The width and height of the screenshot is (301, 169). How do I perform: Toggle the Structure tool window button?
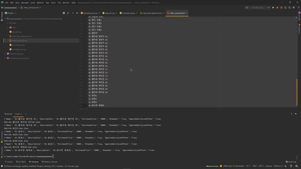[2, 137]
